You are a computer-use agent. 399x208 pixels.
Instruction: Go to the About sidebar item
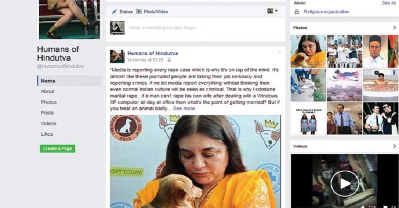pos(47,92)
